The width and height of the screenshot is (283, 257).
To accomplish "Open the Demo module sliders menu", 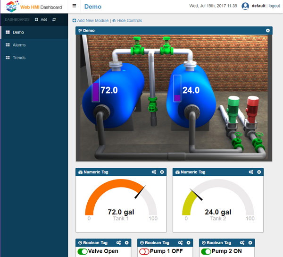I will pyautogui.click(x=80, y=30).
